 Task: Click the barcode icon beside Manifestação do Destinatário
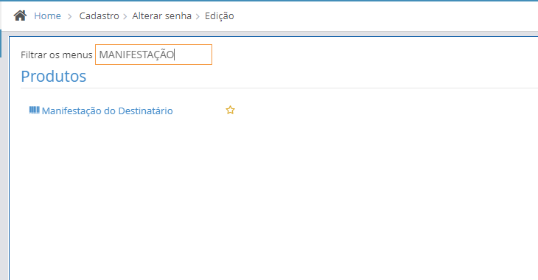[x=35, y=110]
